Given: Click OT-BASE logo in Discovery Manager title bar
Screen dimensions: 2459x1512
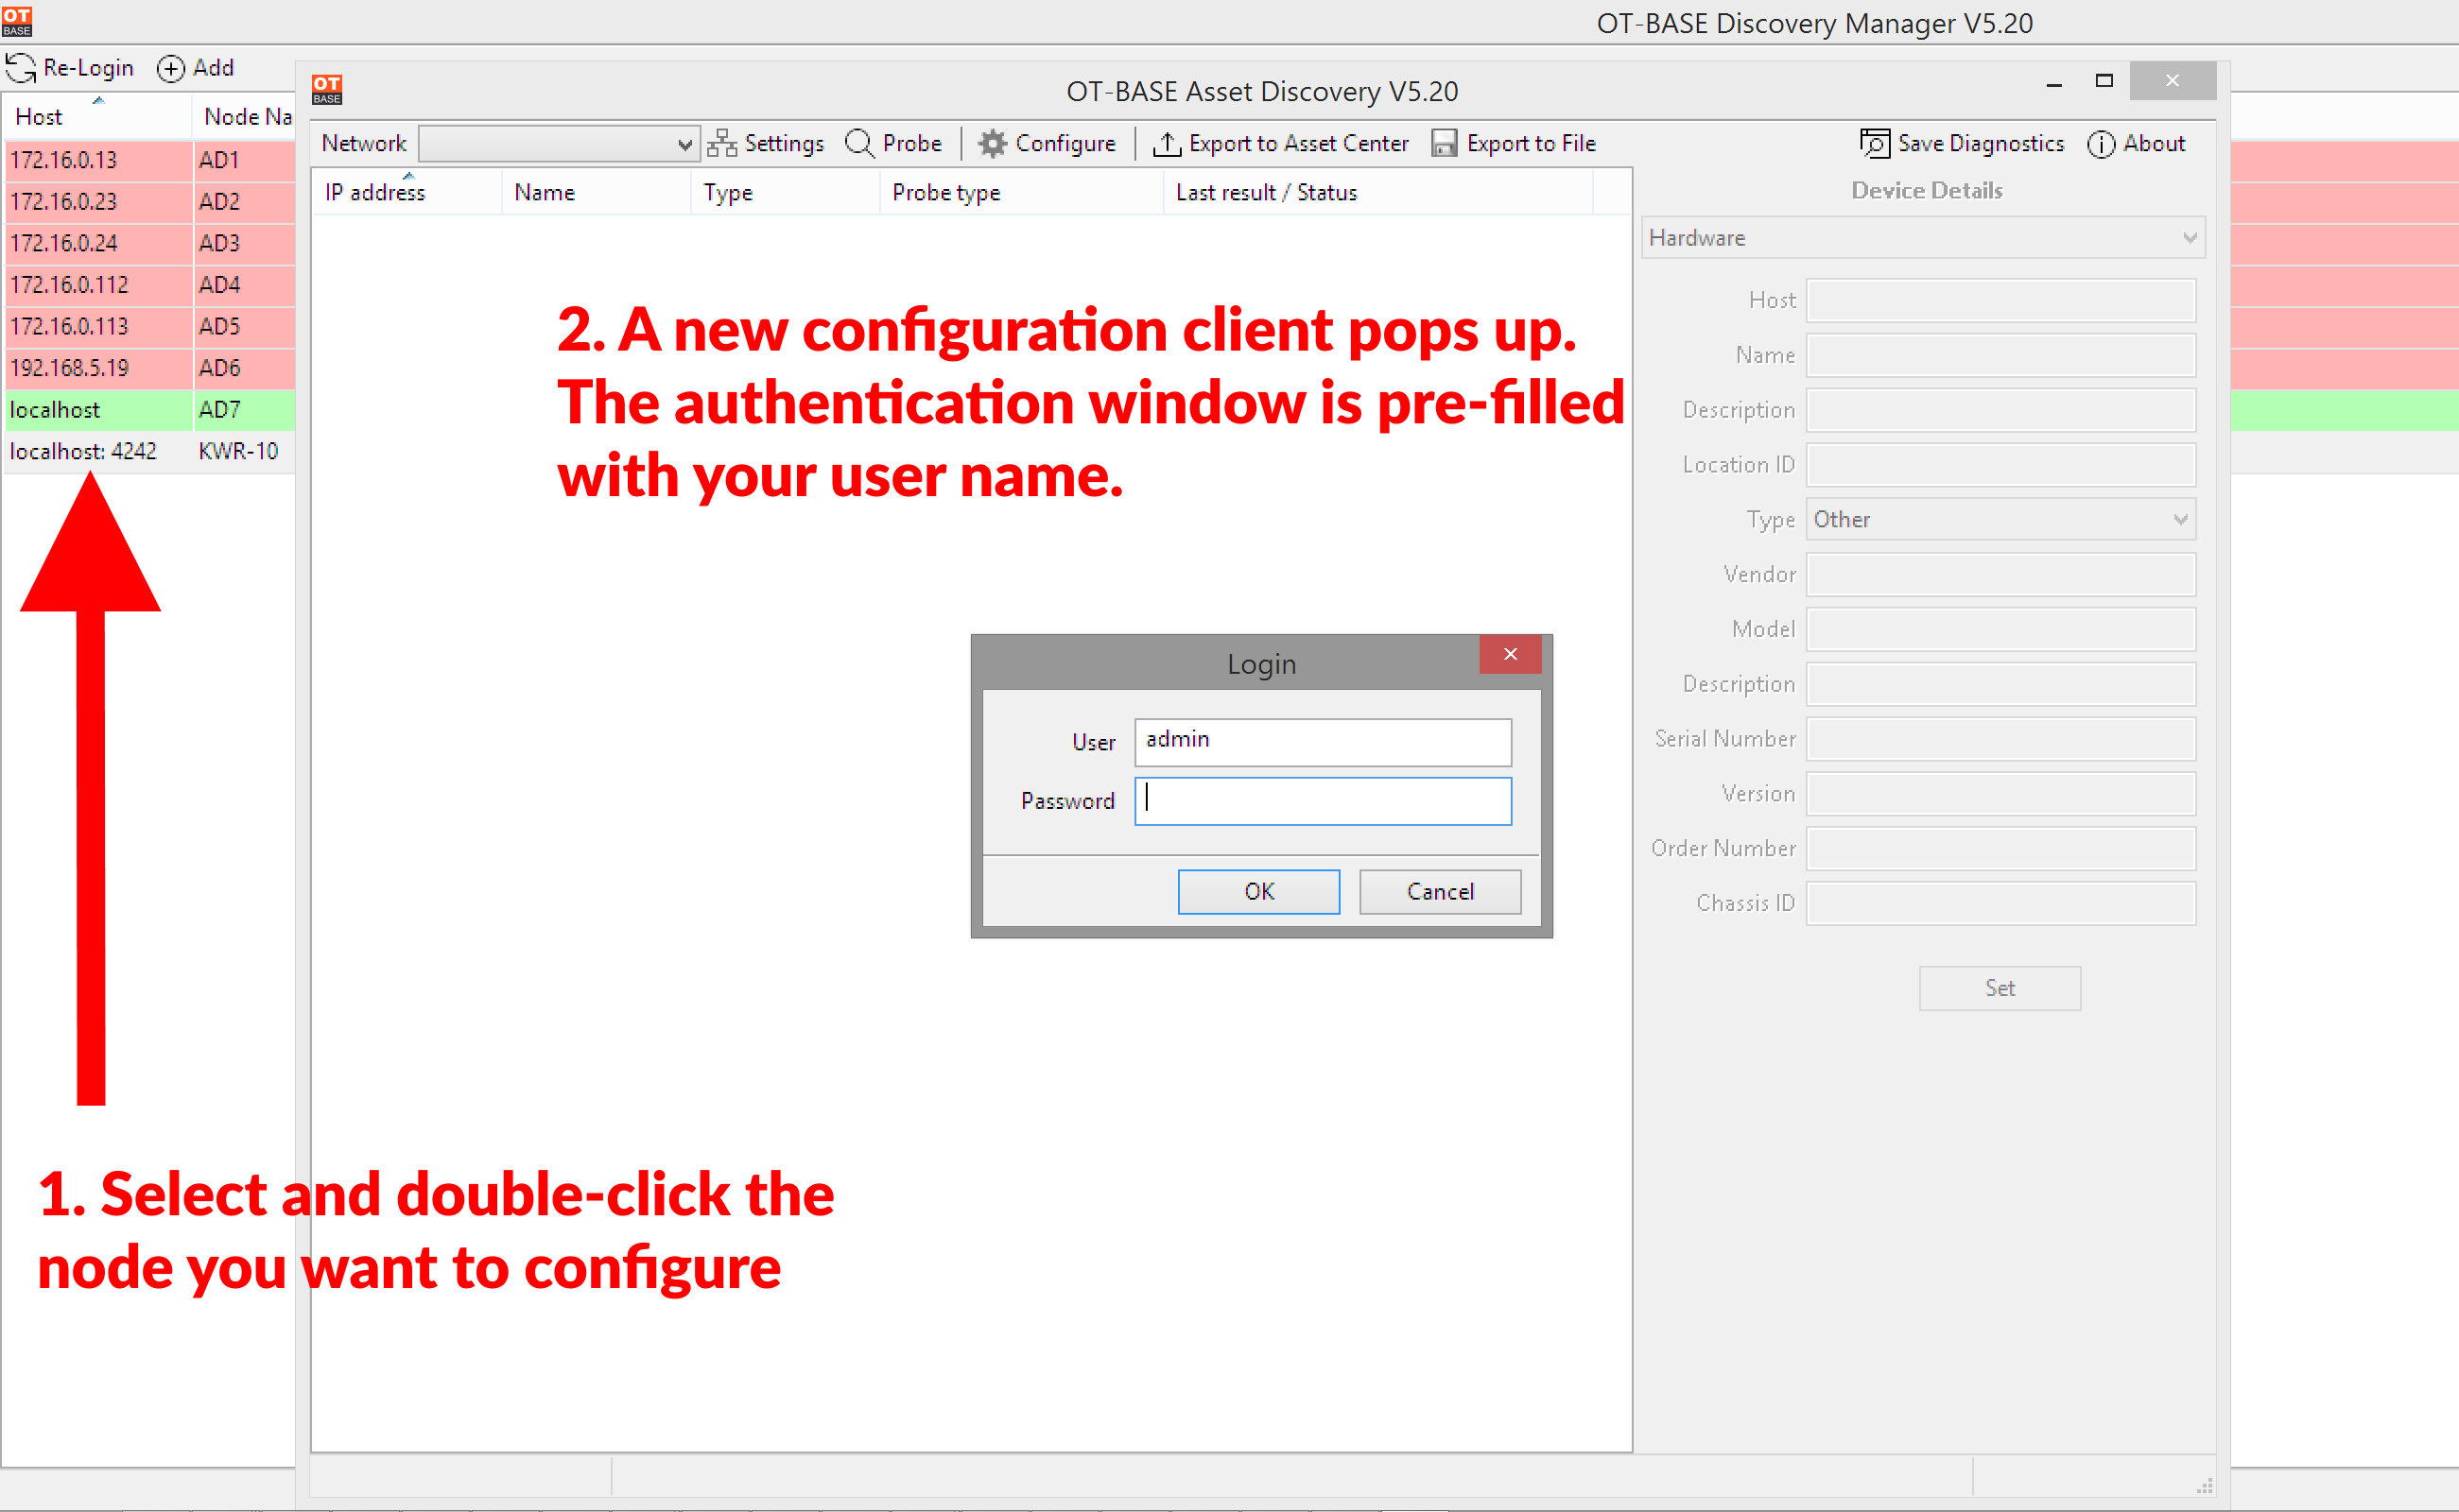Looking at the screenshot, I should click(17, 21).
